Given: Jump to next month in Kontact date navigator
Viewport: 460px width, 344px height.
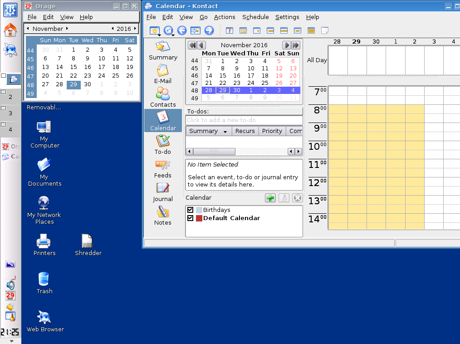Looking at the screenshot, I should click(287, 45).
